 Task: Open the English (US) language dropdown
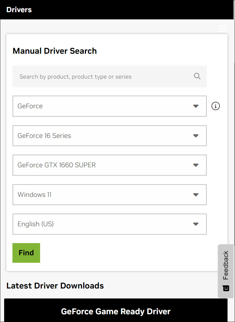point(105,224)
